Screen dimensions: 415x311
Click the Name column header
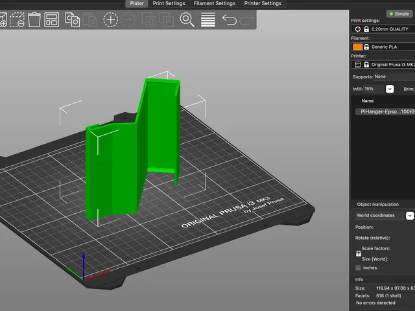(x=368, y=101)
